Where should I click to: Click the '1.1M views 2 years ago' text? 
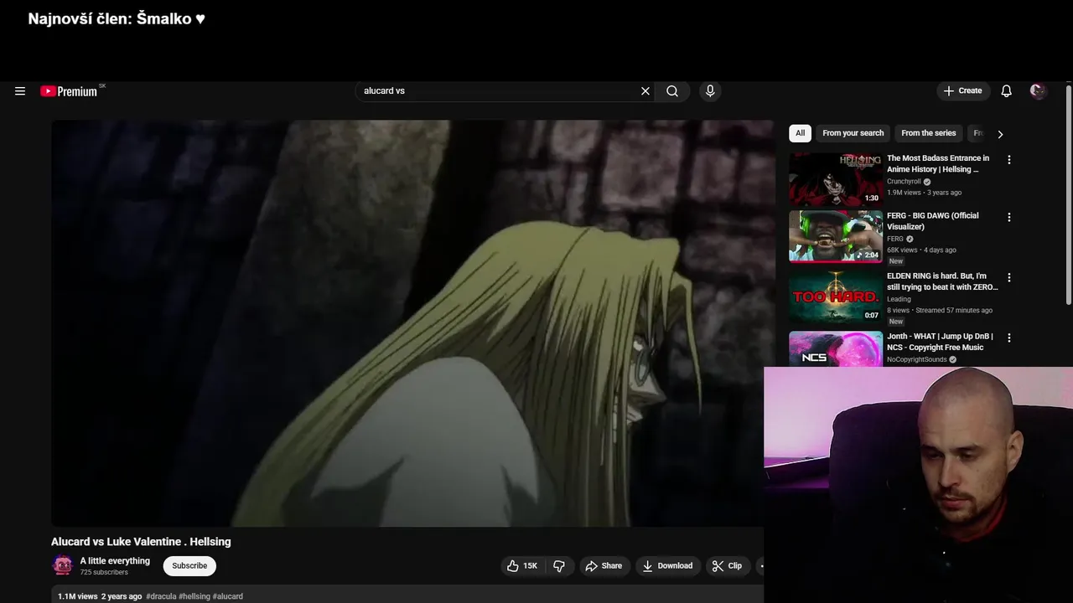point(100,596)
